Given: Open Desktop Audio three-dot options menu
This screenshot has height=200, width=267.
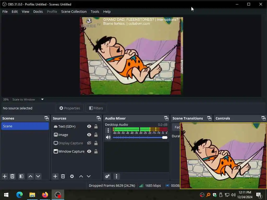Looking at the screenshot, I should tap(108, 130).
